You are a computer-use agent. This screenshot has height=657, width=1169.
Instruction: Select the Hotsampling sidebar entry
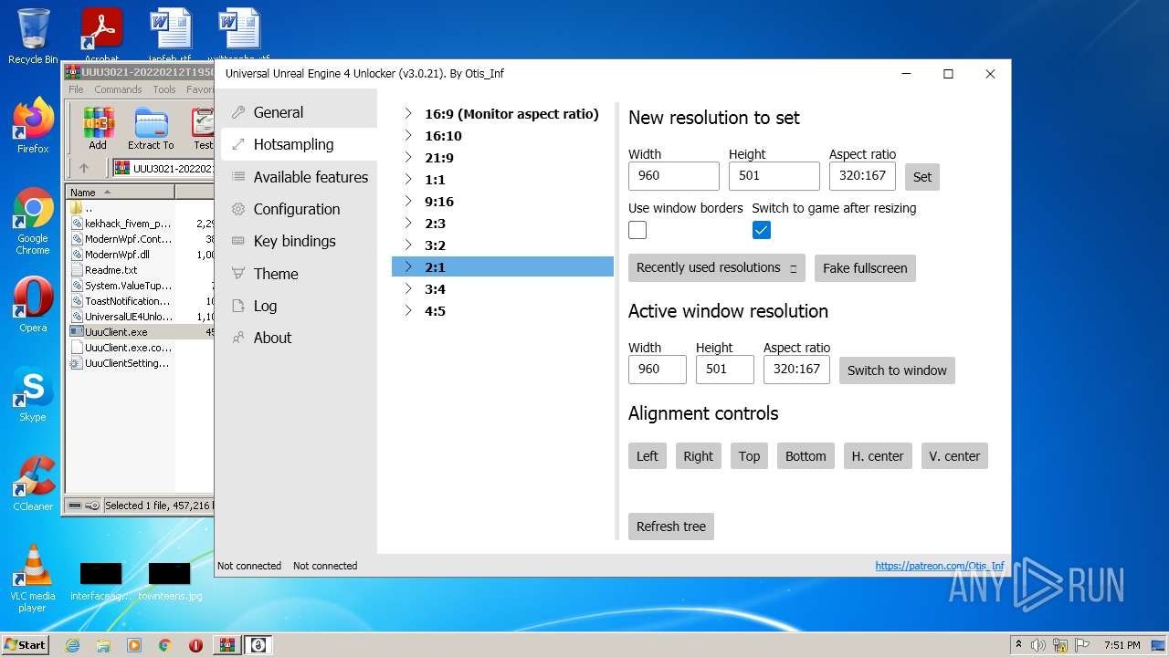click(x=299, y=144)
